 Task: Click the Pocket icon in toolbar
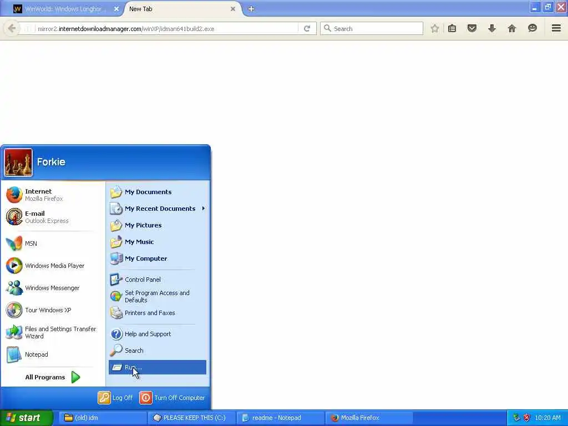pos(471,28)
